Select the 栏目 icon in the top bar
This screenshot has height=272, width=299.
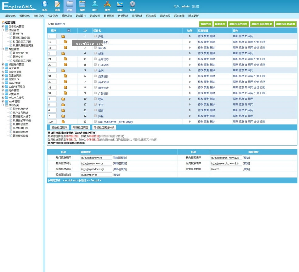[x=70, y=6]
